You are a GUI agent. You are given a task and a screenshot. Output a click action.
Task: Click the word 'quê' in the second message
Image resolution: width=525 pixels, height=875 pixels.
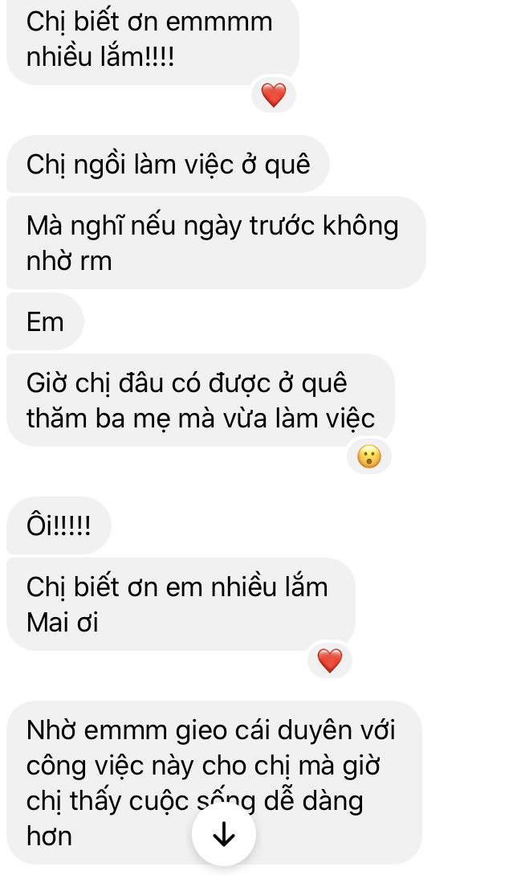pyautogui.click(x=287, y=166)
